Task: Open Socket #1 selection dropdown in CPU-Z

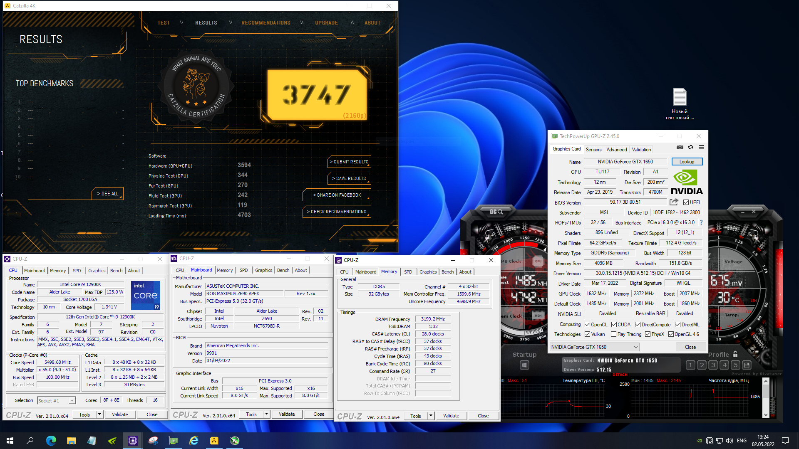Action: 57,401
